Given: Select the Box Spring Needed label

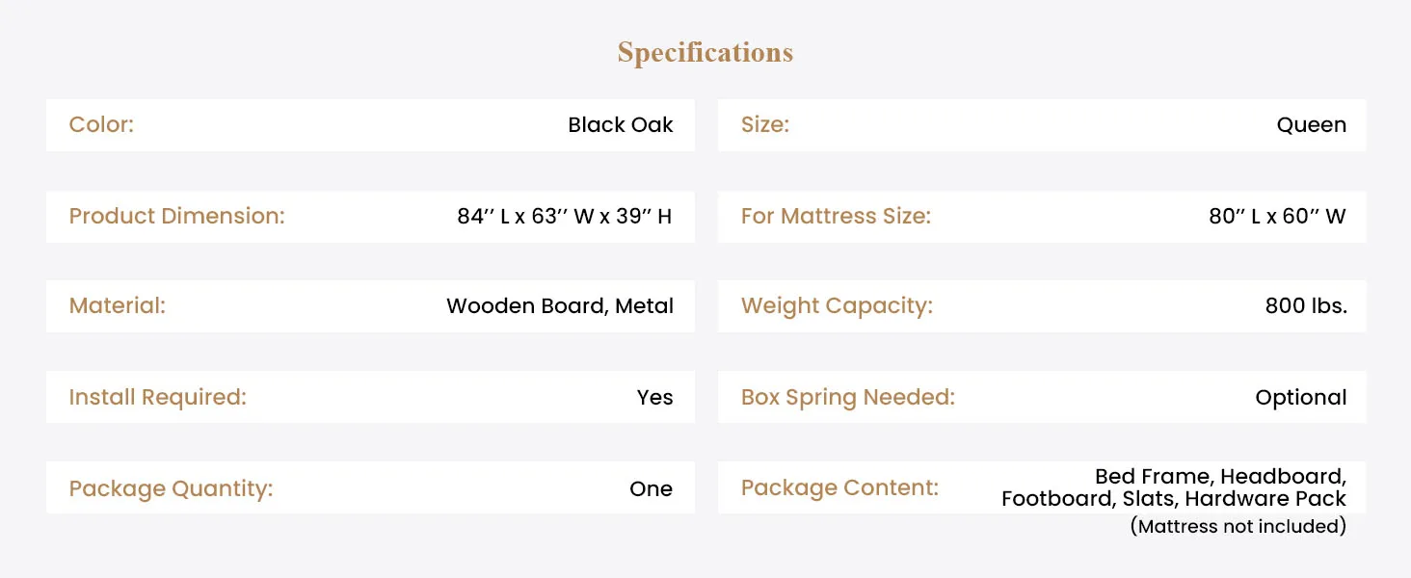Looking at the screenshot, I should pos(848,397).
